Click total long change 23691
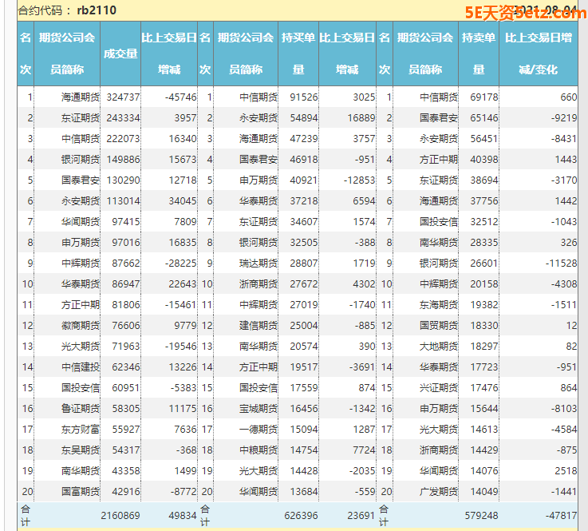588x531 pixels. (361, 516)
